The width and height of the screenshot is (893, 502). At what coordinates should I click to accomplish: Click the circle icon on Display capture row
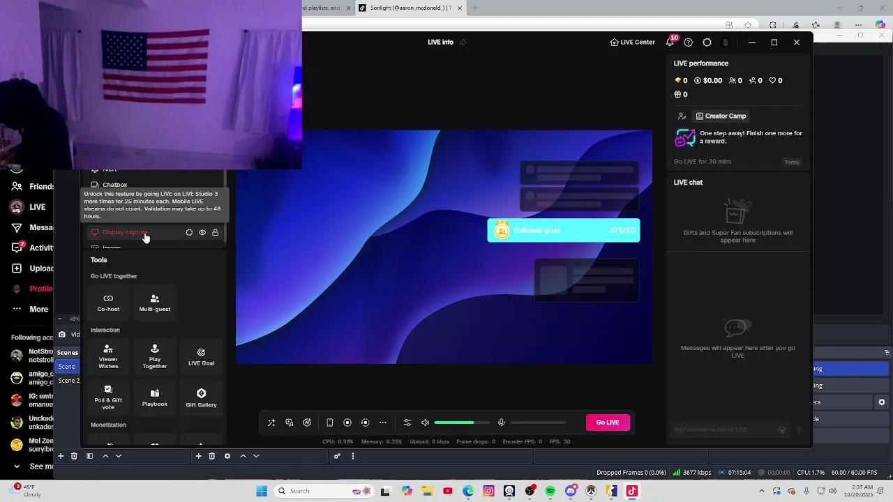click(189, 233)
